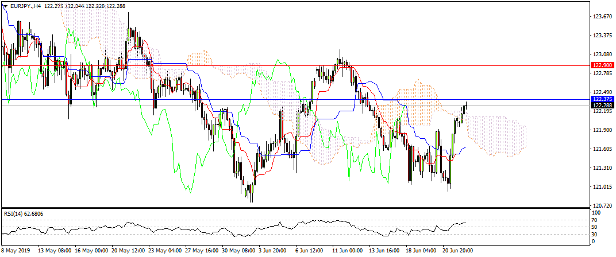Select the red 122.900 price level tag
The image size is (616, 257).
[x=602, y=66]
